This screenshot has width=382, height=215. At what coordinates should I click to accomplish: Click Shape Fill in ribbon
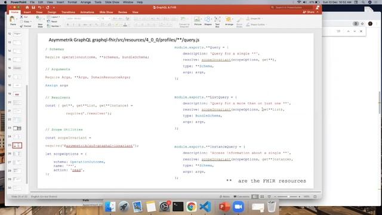[x=254, y=19]
